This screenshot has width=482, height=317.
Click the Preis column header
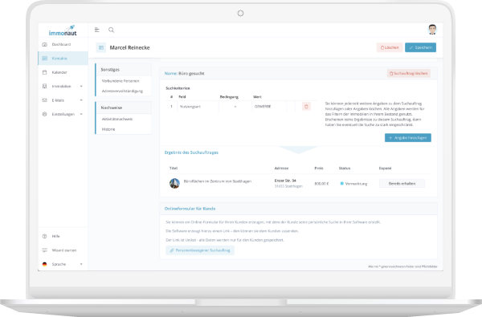pos(319,169)
